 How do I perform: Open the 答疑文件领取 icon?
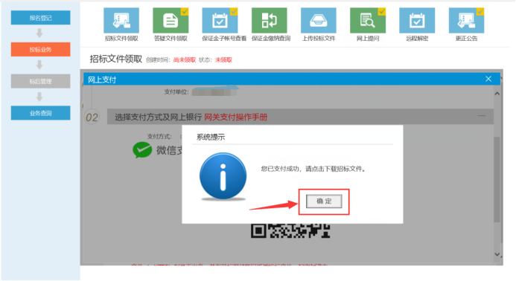point(171,20)
